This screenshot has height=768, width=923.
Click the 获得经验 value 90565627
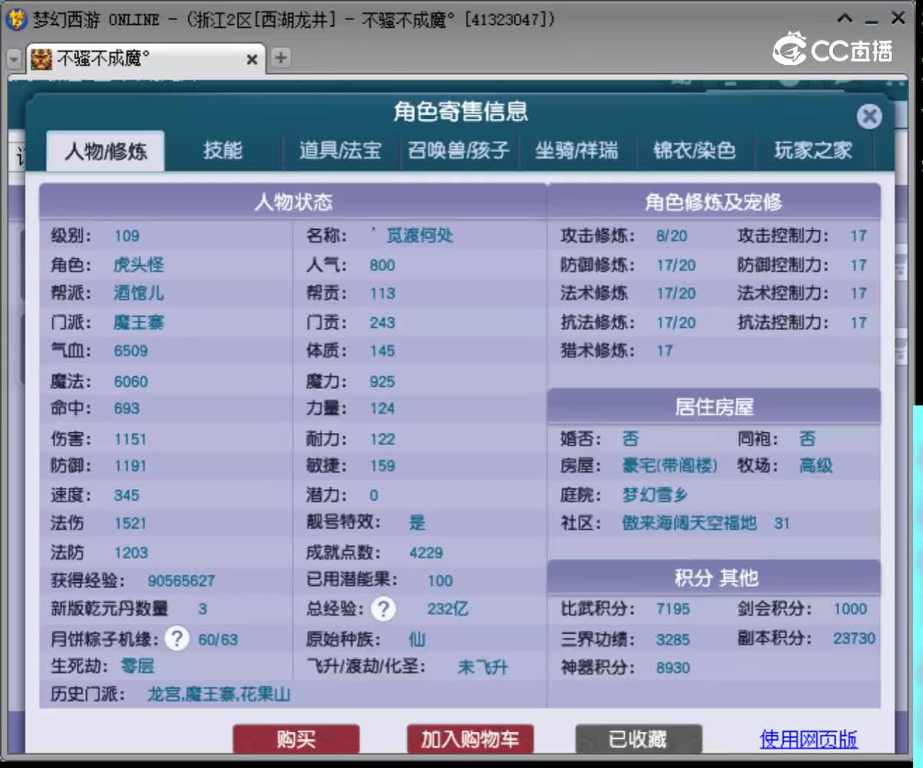click(x=181, y=581)
